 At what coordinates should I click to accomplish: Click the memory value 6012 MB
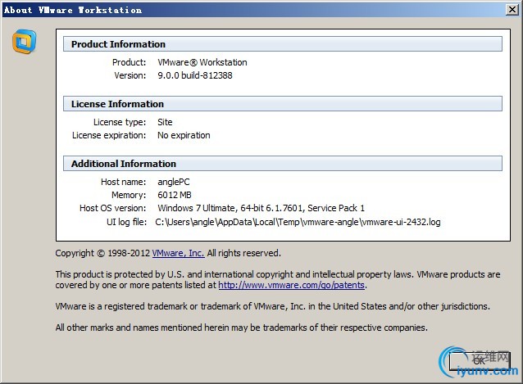pos(175,195)
